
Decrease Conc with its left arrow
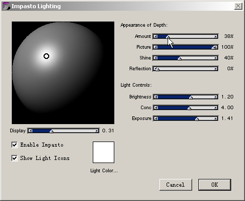click(156, 108)
